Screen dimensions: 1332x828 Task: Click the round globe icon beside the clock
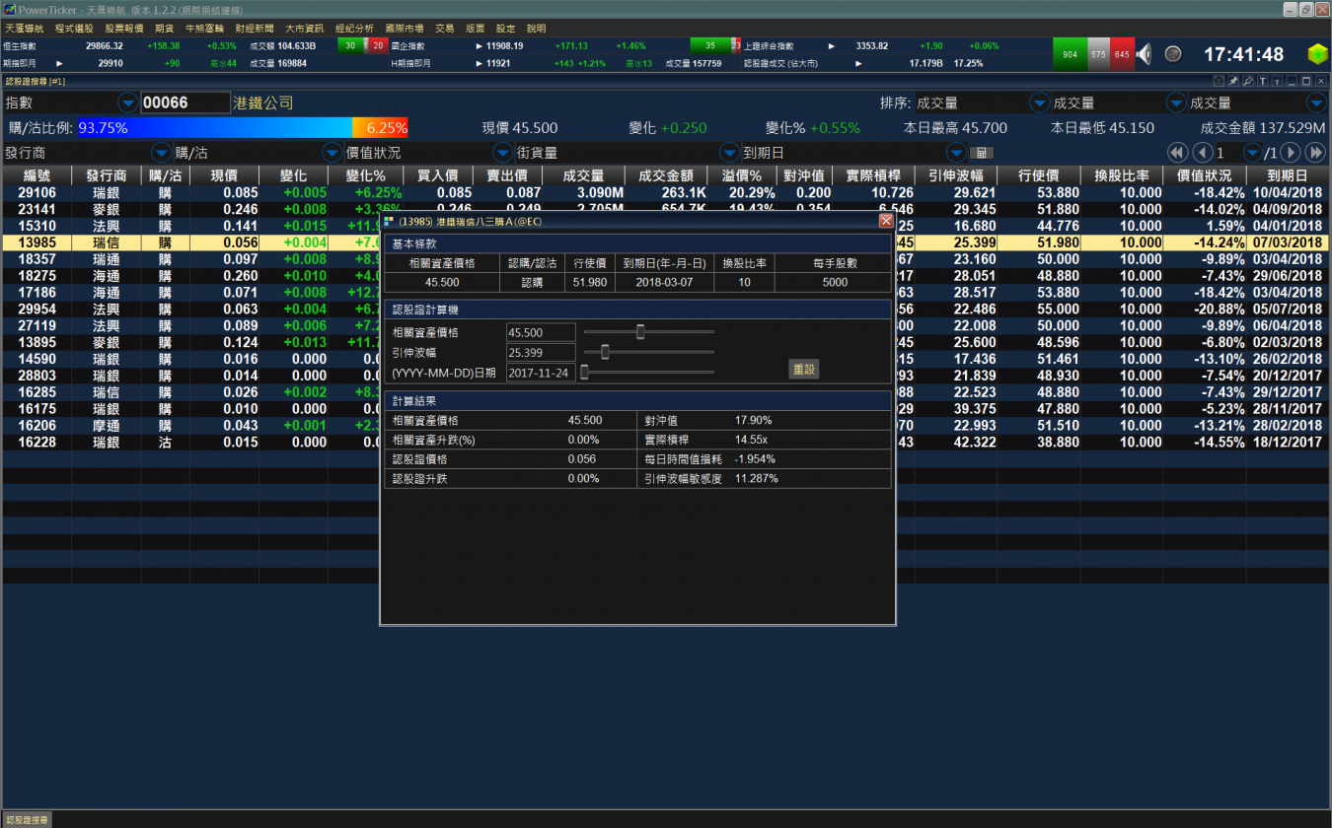(x=1173, y=54)
